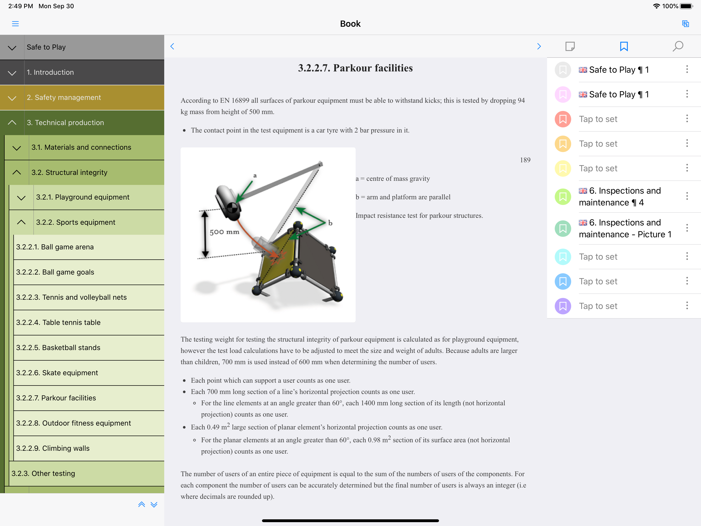
Task: Tap the teal green bookmark icon
Action: click(563, 228)
